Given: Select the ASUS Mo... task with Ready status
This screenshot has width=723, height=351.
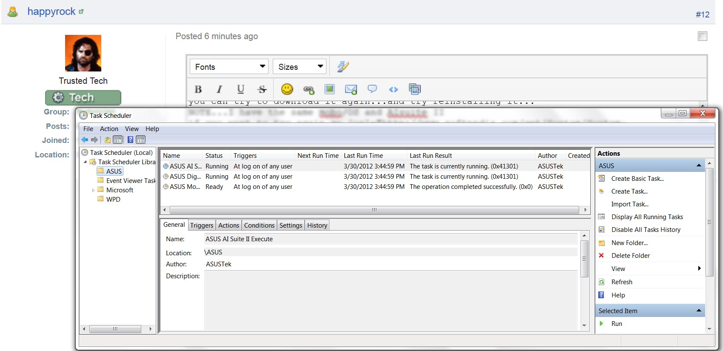Looking at the screenshot, I should pos(375,187).
